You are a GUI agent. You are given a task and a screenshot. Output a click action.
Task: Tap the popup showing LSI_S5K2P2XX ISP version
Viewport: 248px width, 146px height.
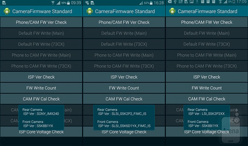point(207,118)
